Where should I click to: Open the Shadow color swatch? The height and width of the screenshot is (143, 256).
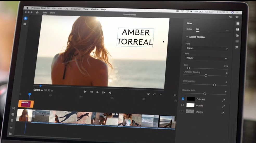coord(190,111)
